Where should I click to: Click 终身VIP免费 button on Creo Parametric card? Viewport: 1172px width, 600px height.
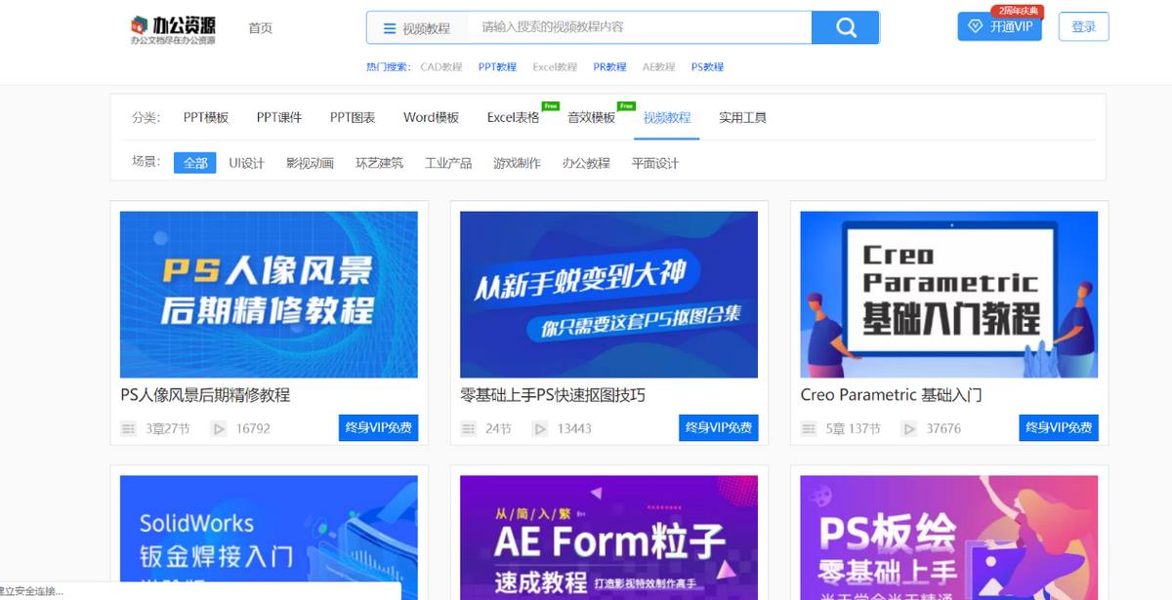pyautogui.click(x=1058, y=427)
